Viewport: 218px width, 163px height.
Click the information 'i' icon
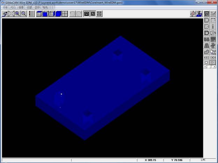[x=213, y=26]
